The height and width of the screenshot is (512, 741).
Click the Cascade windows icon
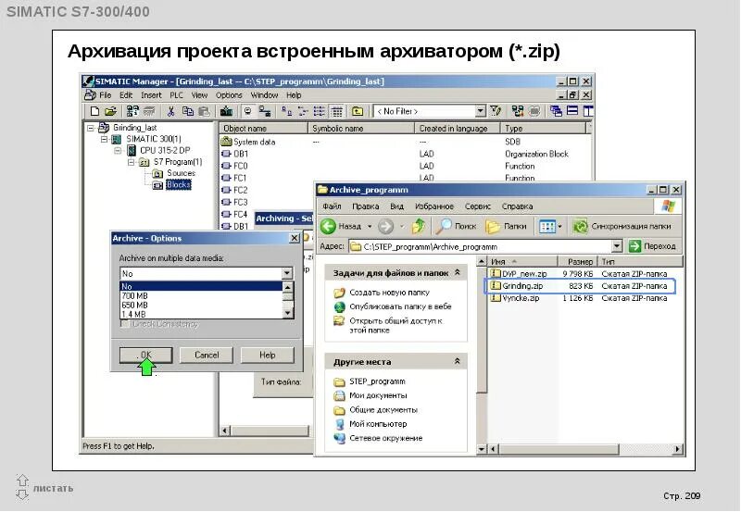pos(557,111)
